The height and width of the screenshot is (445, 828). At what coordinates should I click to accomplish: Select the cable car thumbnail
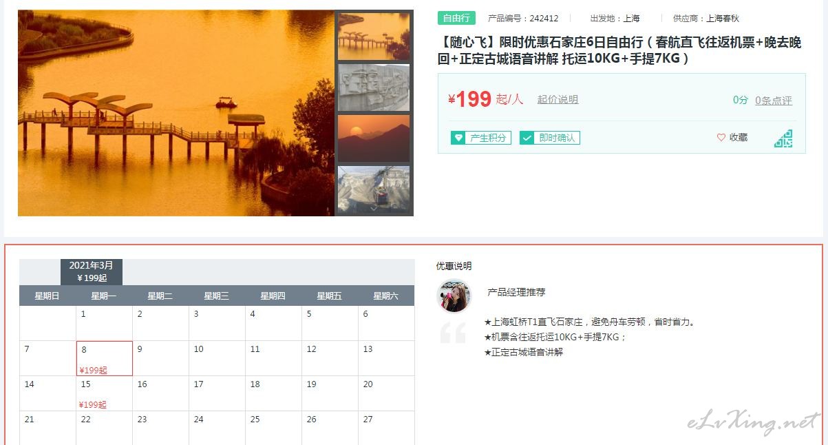tap(374, 189)
